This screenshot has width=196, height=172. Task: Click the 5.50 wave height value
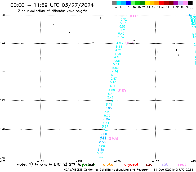coord(115,68)
